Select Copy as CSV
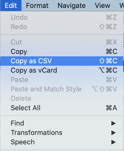124x151 pixels. (x=62, y=61)
